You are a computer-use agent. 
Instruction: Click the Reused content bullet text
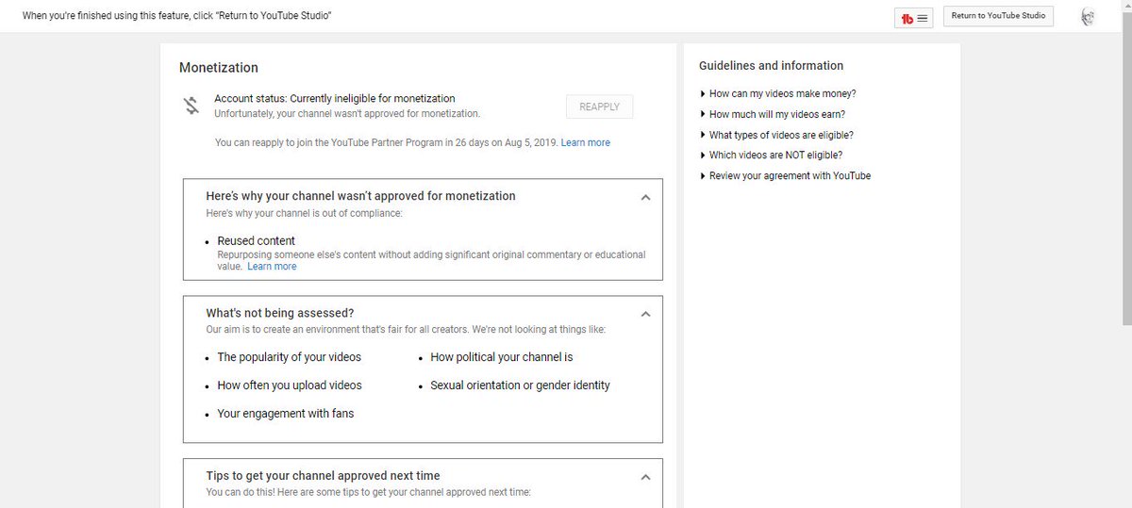[256, 241]
